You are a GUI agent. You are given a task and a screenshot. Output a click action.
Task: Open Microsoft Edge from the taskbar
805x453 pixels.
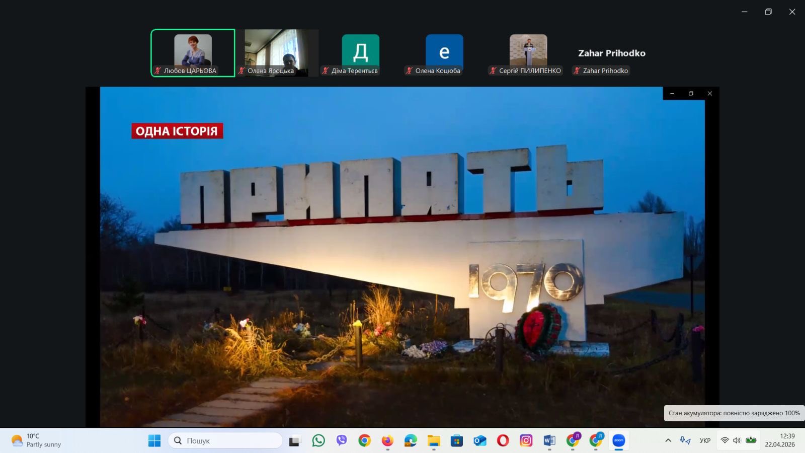click(x=411, y=441)
